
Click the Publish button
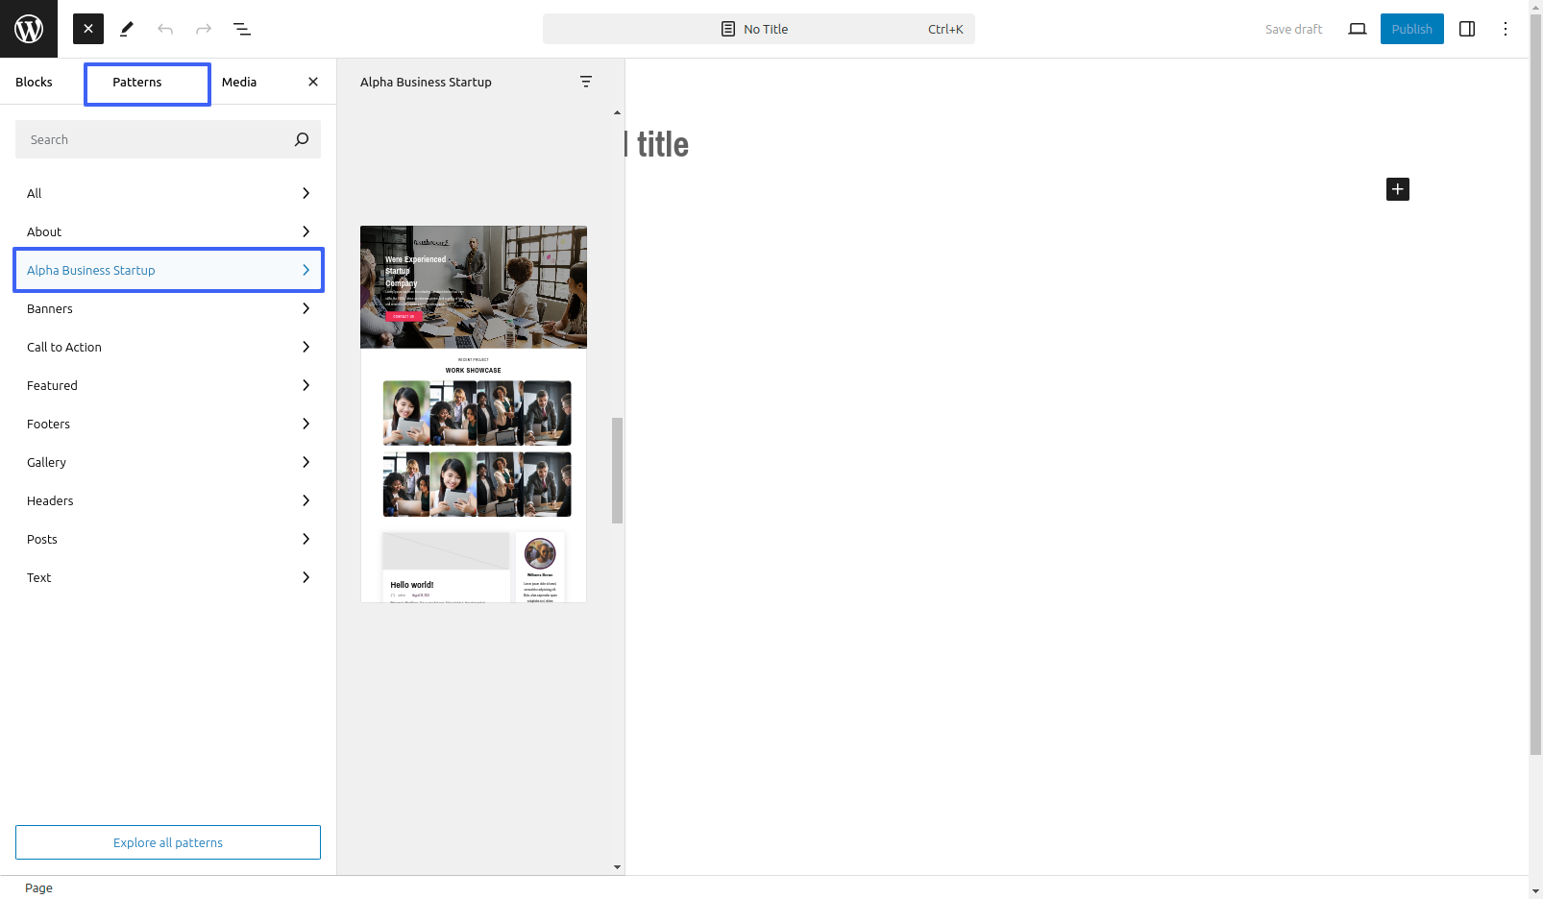[1412, 29]
